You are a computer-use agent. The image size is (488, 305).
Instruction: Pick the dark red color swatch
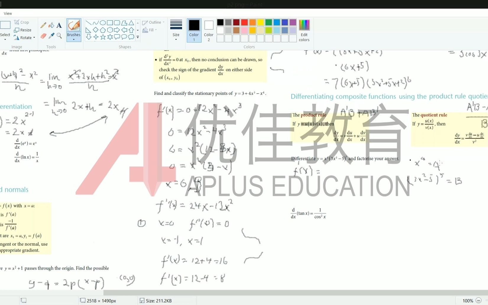click(236, 22)
